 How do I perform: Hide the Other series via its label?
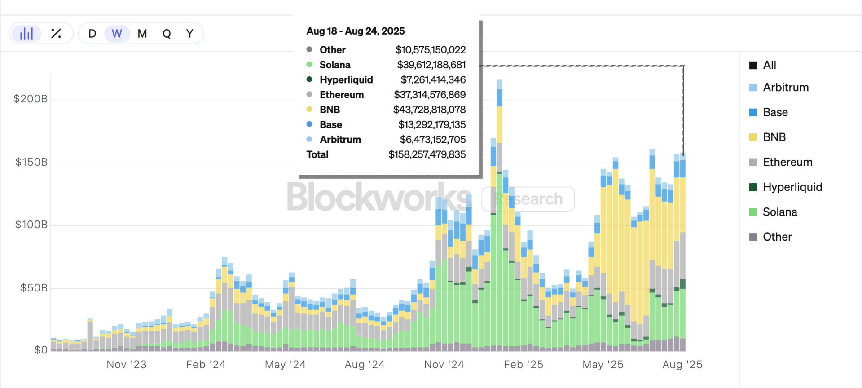[778, 237]
